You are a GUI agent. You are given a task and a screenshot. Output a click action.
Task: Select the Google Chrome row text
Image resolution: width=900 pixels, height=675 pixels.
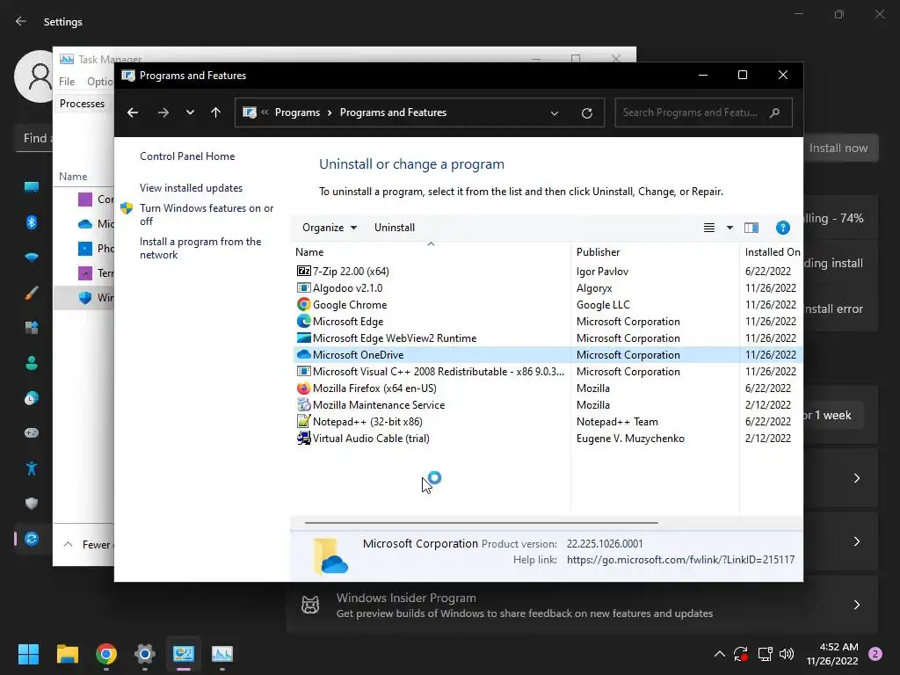click(x=350, y=305)
